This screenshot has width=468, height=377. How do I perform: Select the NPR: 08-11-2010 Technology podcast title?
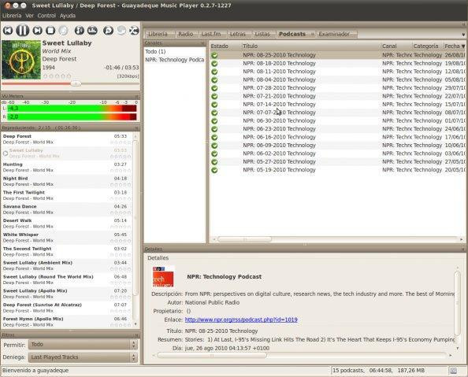pos(279,72)
